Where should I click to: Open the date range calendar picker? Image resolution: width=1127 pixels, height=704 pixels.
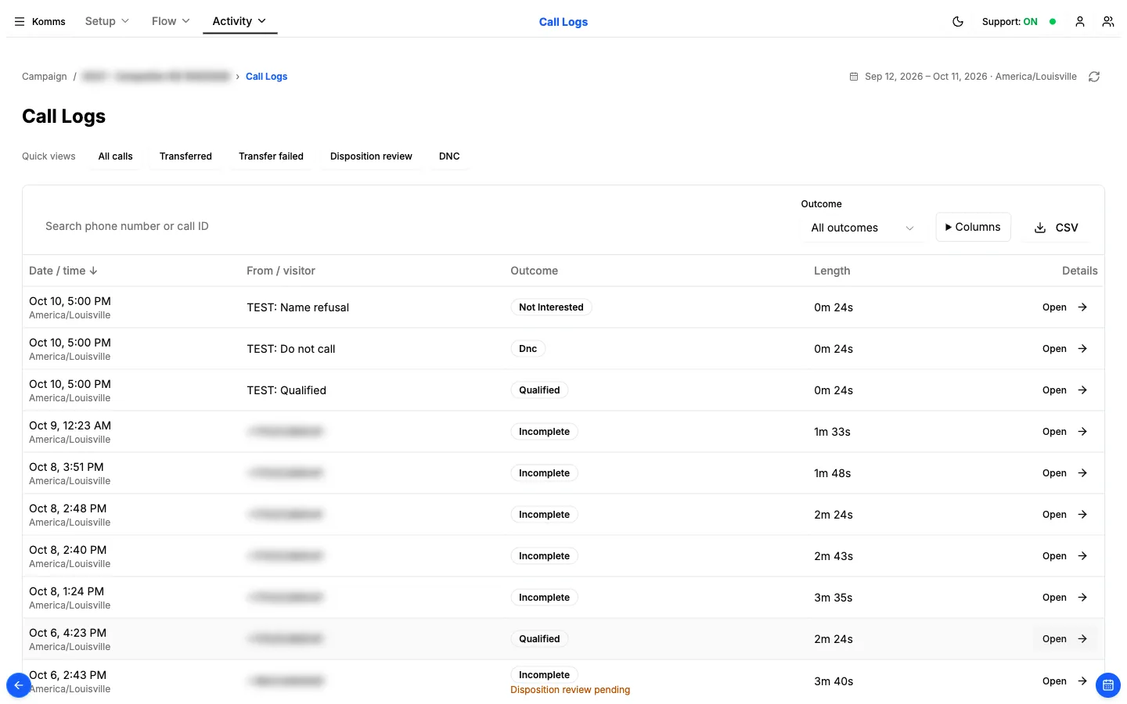click(963, 77)
